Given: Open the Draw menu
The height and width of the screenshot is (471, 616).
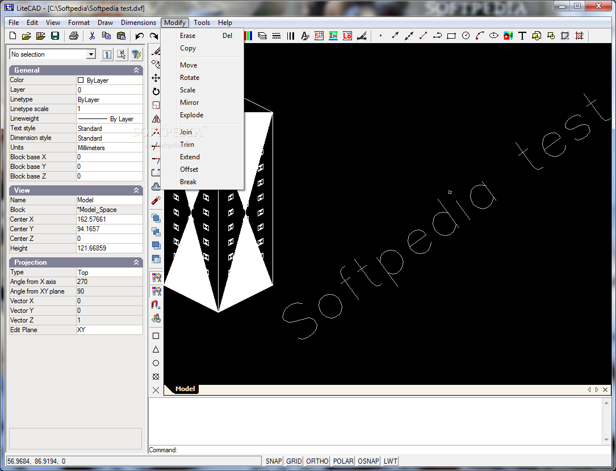Looking at the screenshot, I should click(x=105, y=23).
